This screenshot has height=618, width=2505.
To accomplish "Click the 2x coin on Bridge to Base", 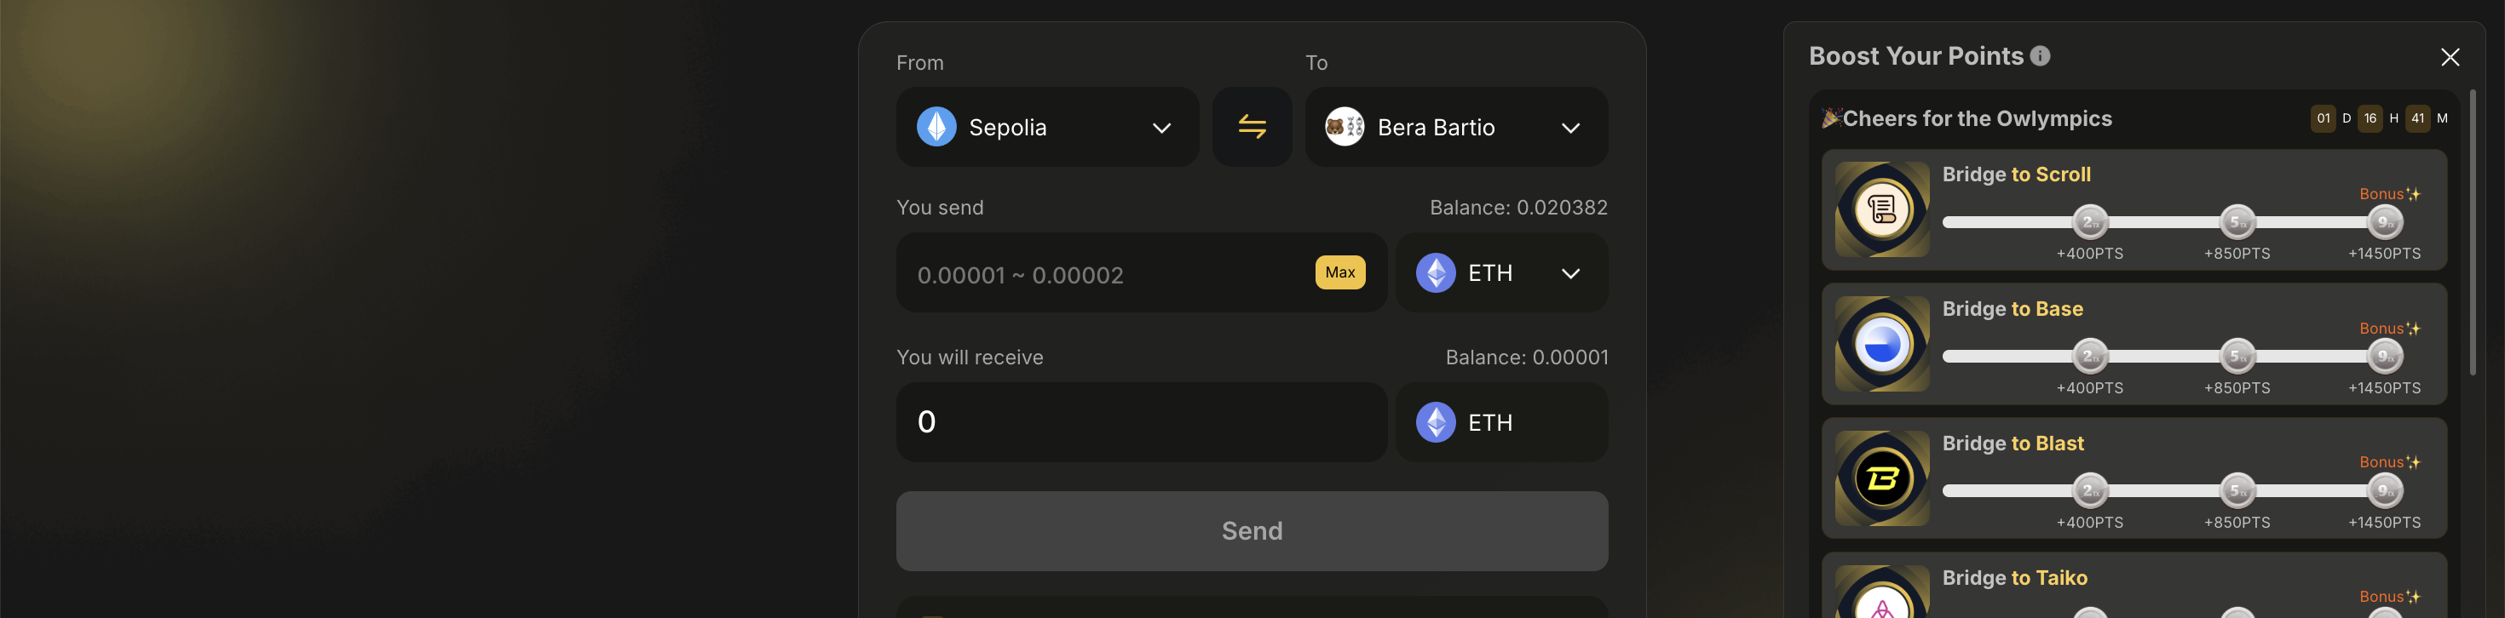I will [2090, 357].
